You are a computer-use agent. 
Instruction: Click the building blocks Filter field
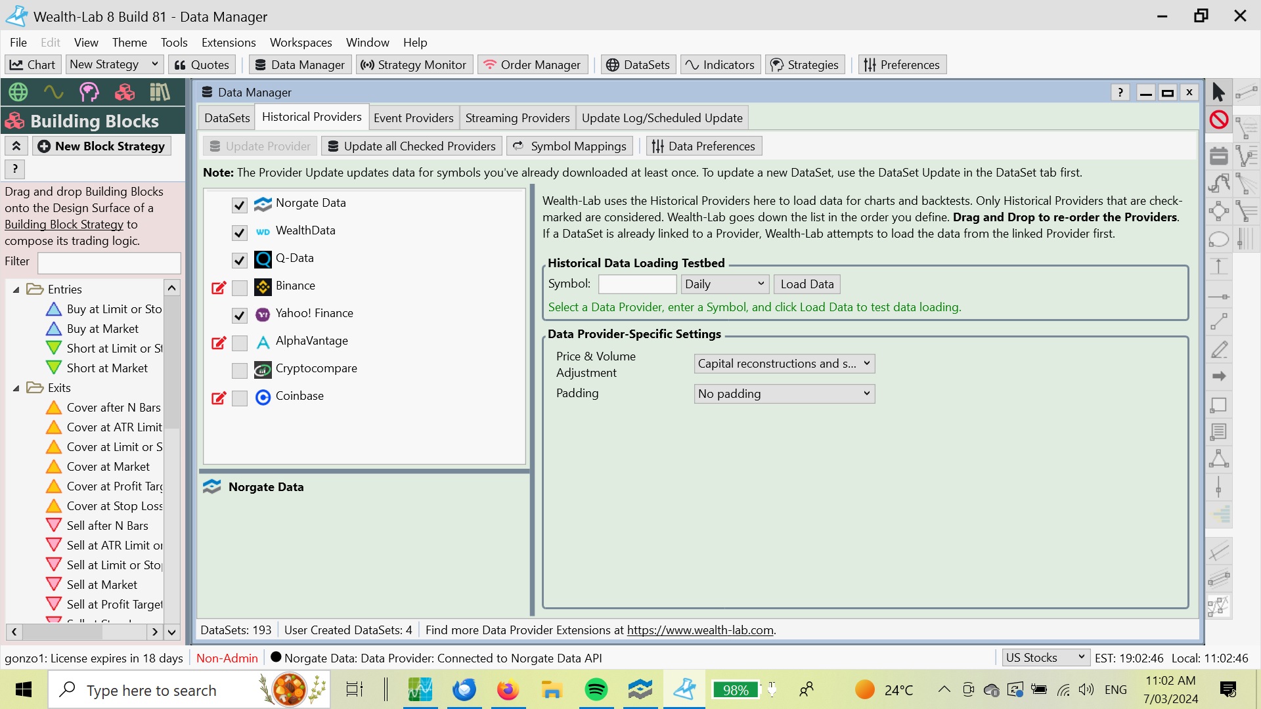click(x=109, y=263)
